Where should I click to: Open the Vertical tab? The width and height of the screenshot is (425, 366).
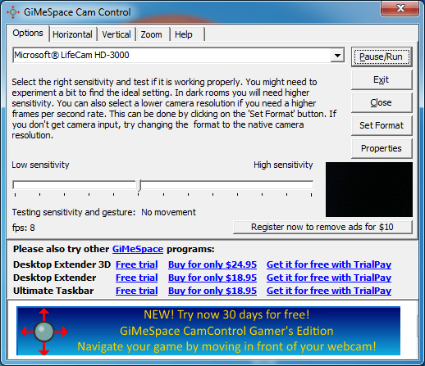[117, 34]
